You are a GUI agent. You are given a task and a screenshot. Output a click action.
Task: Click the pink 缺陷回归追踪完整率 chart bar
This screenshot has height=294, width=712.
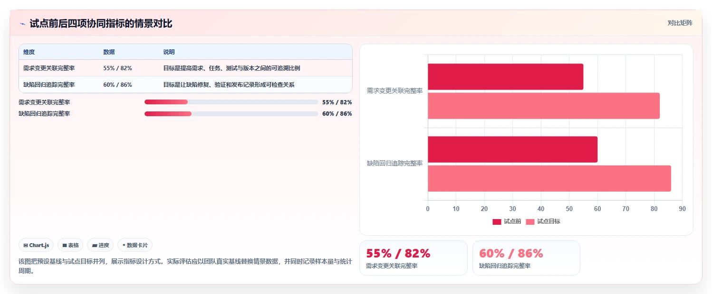(x=549, y=178)
